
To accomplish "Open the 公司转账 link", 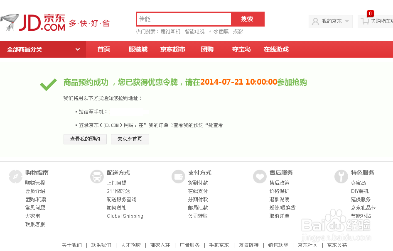I will tap(198, 216).
